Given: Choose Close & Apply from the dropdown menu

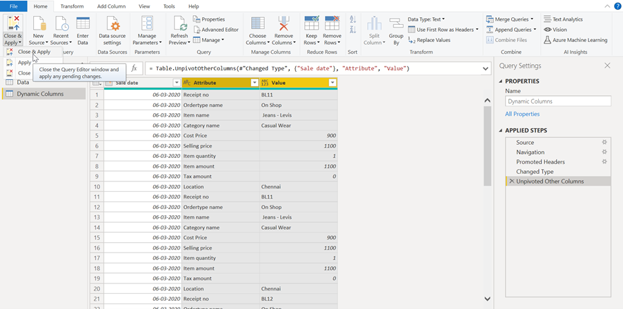Looking at the screenshot, I should (x=33, y=52).
